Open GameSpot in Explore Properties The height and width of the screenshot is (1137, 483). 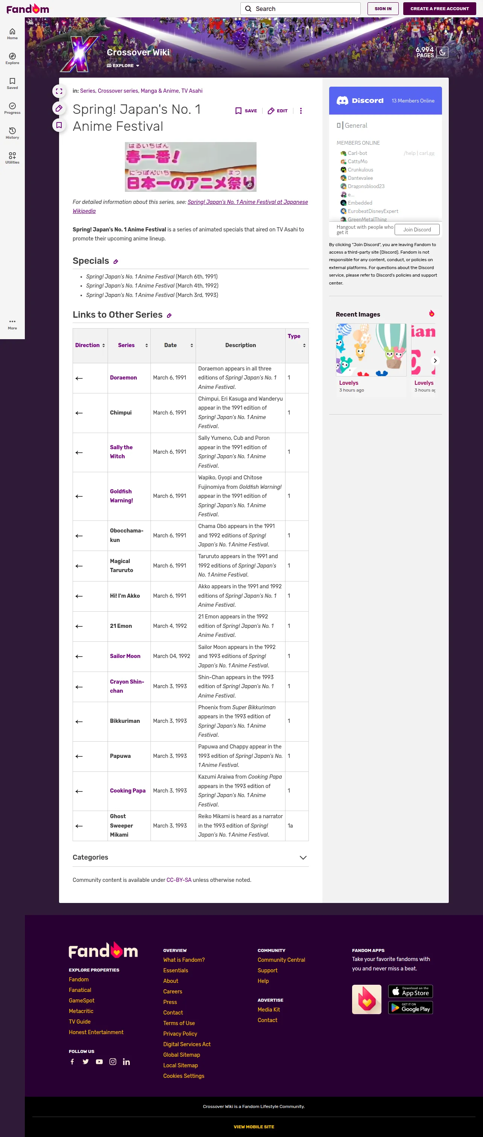point(82,1001)
